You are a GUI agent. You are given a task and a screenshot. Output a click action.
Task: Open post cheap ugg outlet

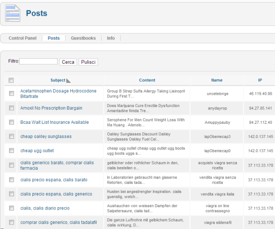[x=37, y=151]
